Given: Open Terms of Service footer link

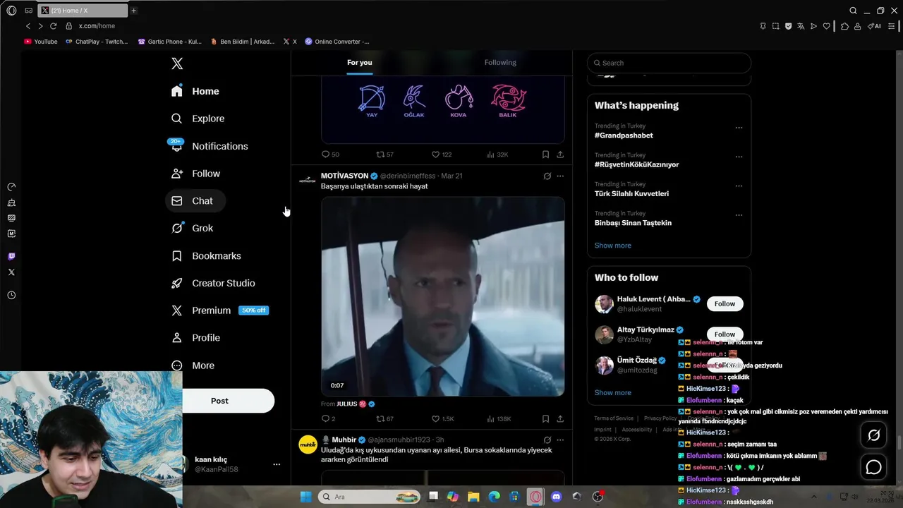Looking at the screenshot, I should [614, 418].
